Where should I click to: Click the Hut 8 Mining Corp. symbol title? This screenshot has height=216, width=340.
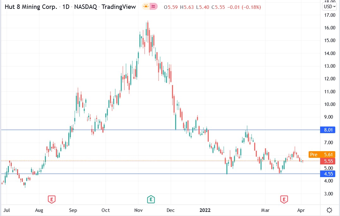(x=31, y=7)
